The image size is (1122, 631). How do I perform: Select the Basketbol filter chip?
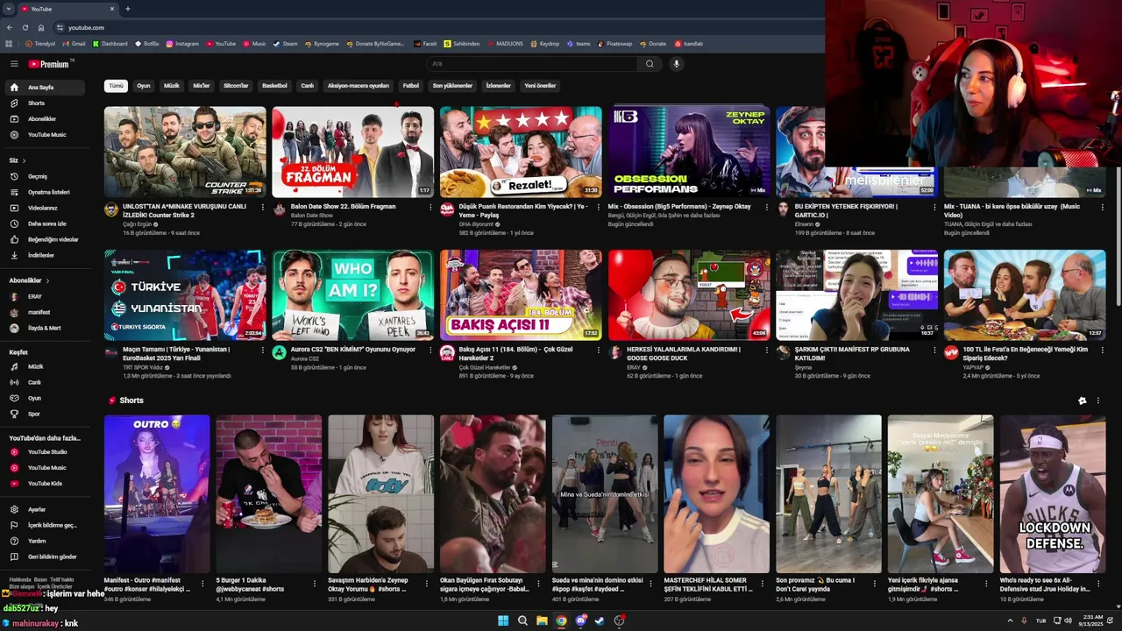point(274,86)
